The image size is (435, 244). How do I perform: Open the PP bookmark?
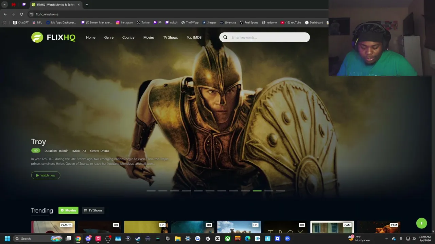(x=157, y=23)
